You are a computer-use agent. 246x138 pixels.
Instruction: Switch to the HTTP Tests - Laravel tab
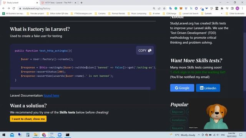[58, 3]
